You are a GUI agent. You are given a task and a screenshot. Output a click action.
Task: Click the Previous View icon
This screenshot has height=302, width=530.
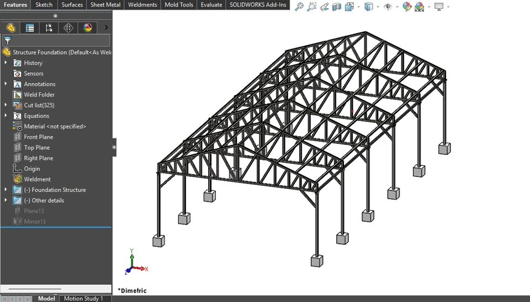click(x=324, y=7)
